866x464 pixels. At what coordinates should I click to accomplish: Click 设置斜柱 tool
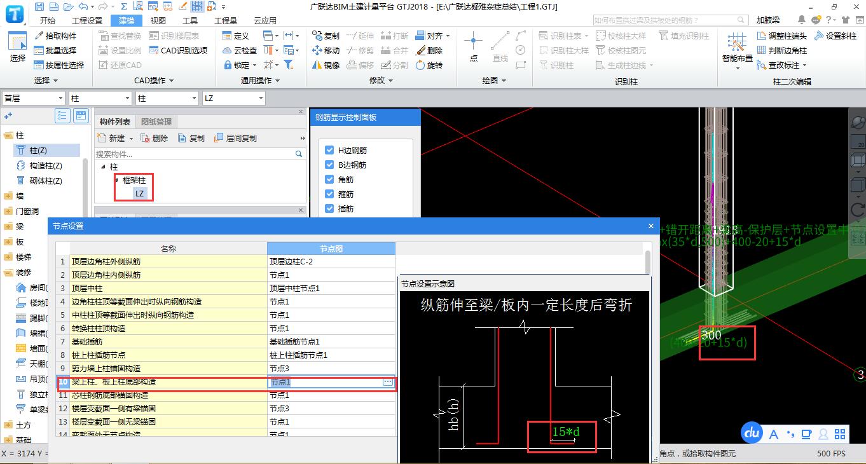pyautogui.click(x=835, y=36)
